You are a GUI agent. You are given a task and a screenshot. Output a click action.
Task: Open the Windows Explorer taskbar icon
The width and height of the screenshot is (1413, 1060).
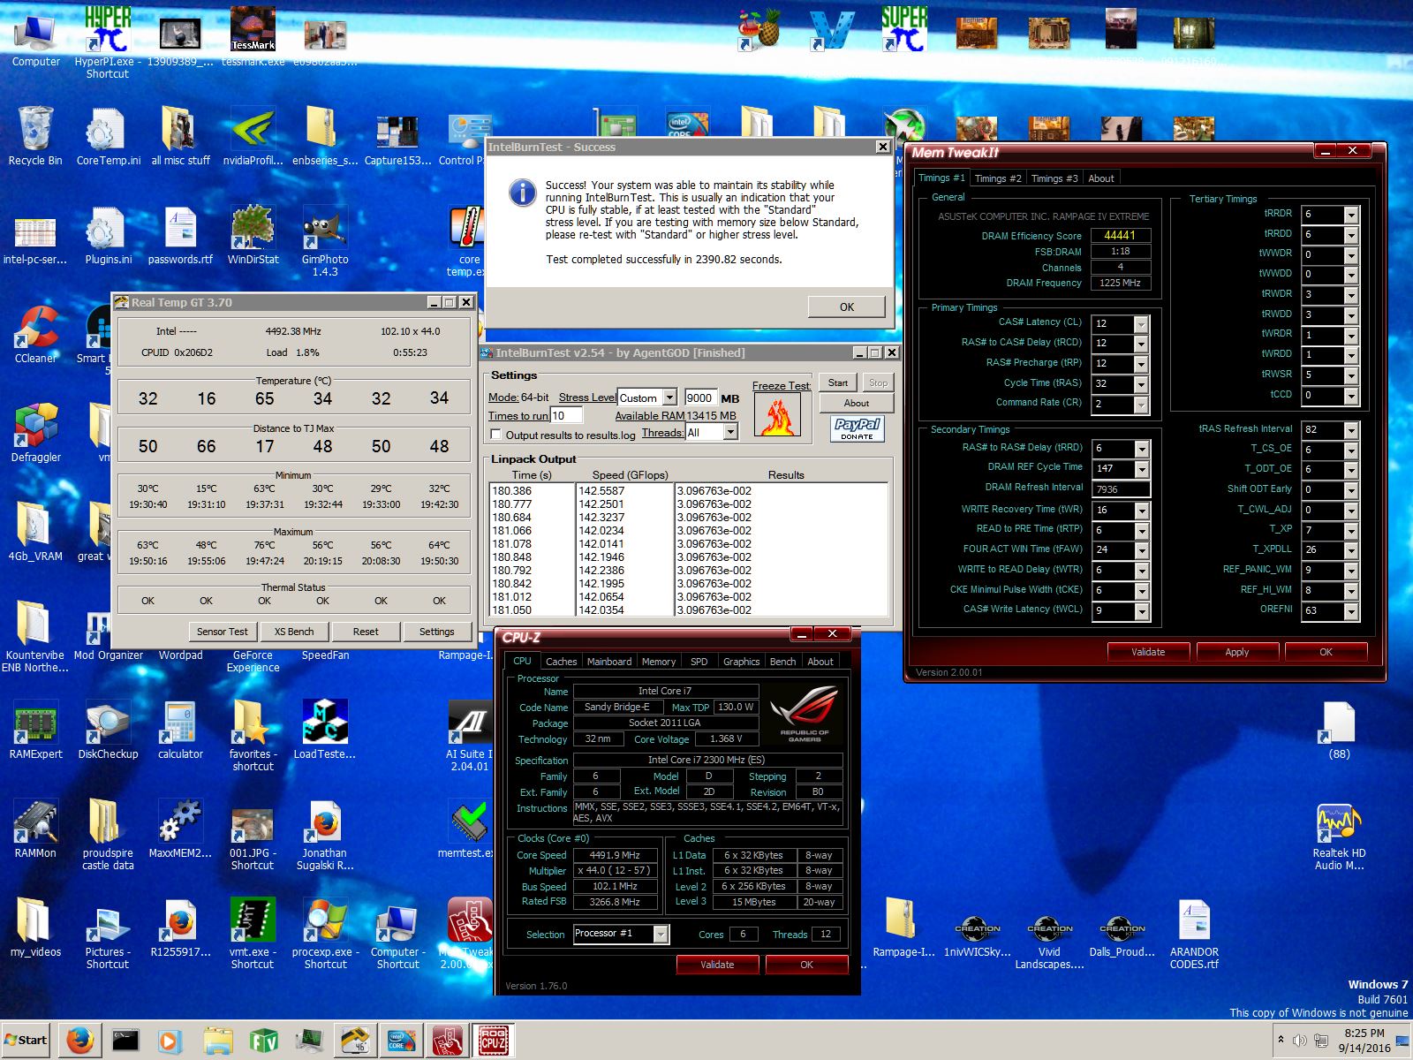pos(217,1041)
